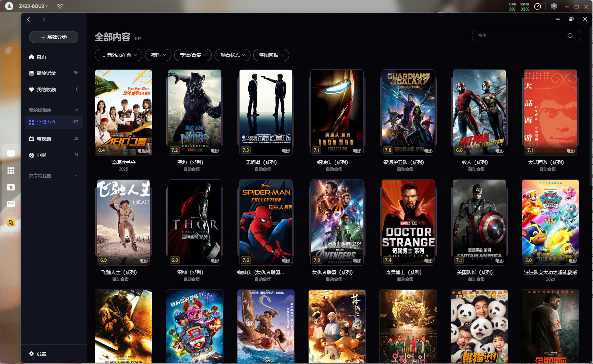Screen dimensions: 593x364
Task: Open the Z423-8OU2 device dropdown
Action: tap(34, 6)
